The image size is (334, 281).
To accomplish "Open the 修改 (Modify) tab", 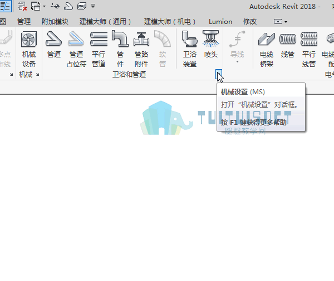I will pos(250,22).
